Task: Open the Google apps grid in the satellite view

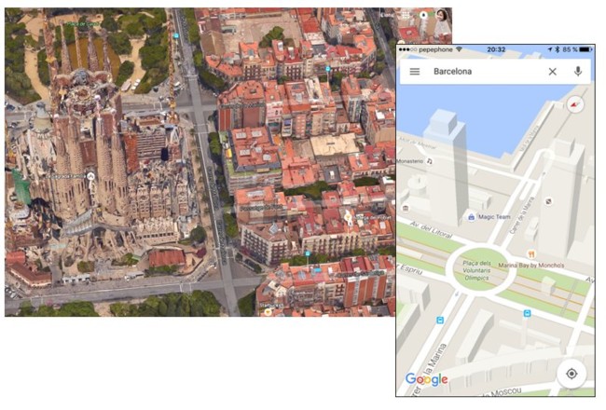Action: tap(405, 15)
